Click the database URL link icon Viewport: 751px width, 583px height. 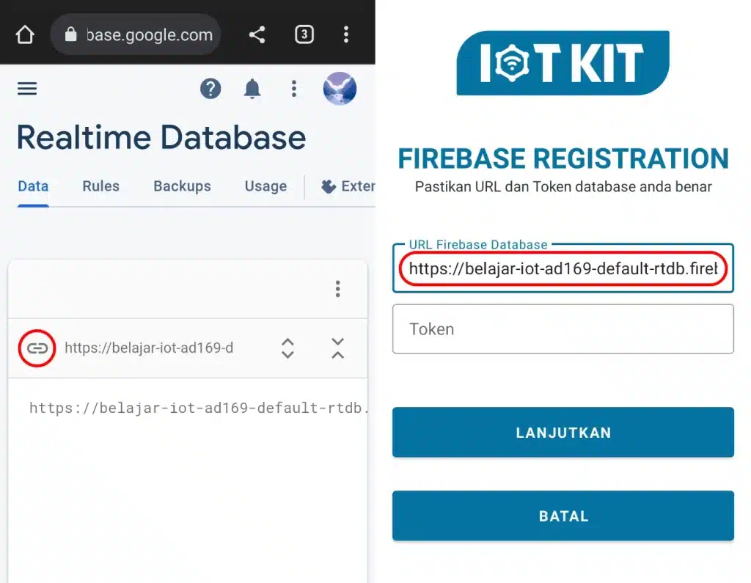coord(37,348)
